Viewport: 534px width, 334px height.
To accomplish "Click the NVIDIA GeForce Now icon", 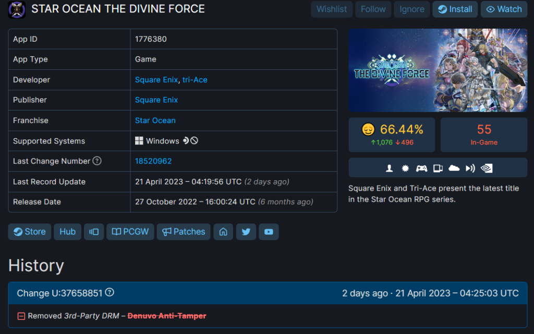I will (x=487, y=168).
